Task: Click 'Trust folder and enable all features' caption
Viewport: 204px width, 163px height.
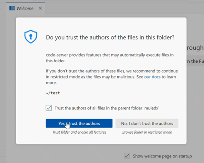Action: [x=79, y=132]
